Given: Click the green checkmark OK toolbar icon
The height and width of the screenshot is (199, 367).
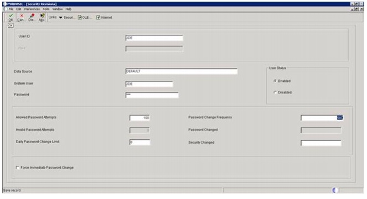Looking at the screenshot, I should (11, 15).
